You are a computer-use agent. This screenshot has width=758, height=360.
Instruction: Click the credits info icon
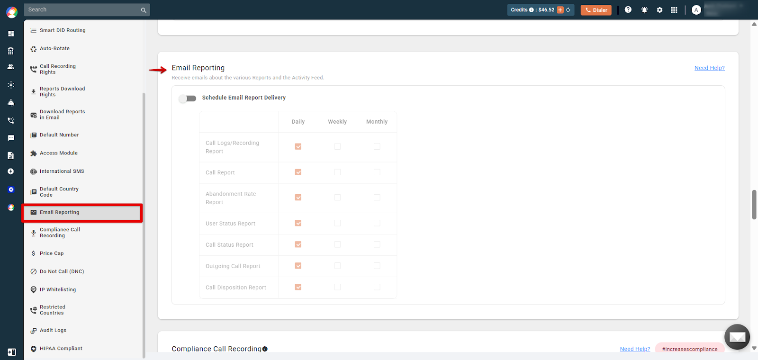pyautogui.click(x=531, y=10)
